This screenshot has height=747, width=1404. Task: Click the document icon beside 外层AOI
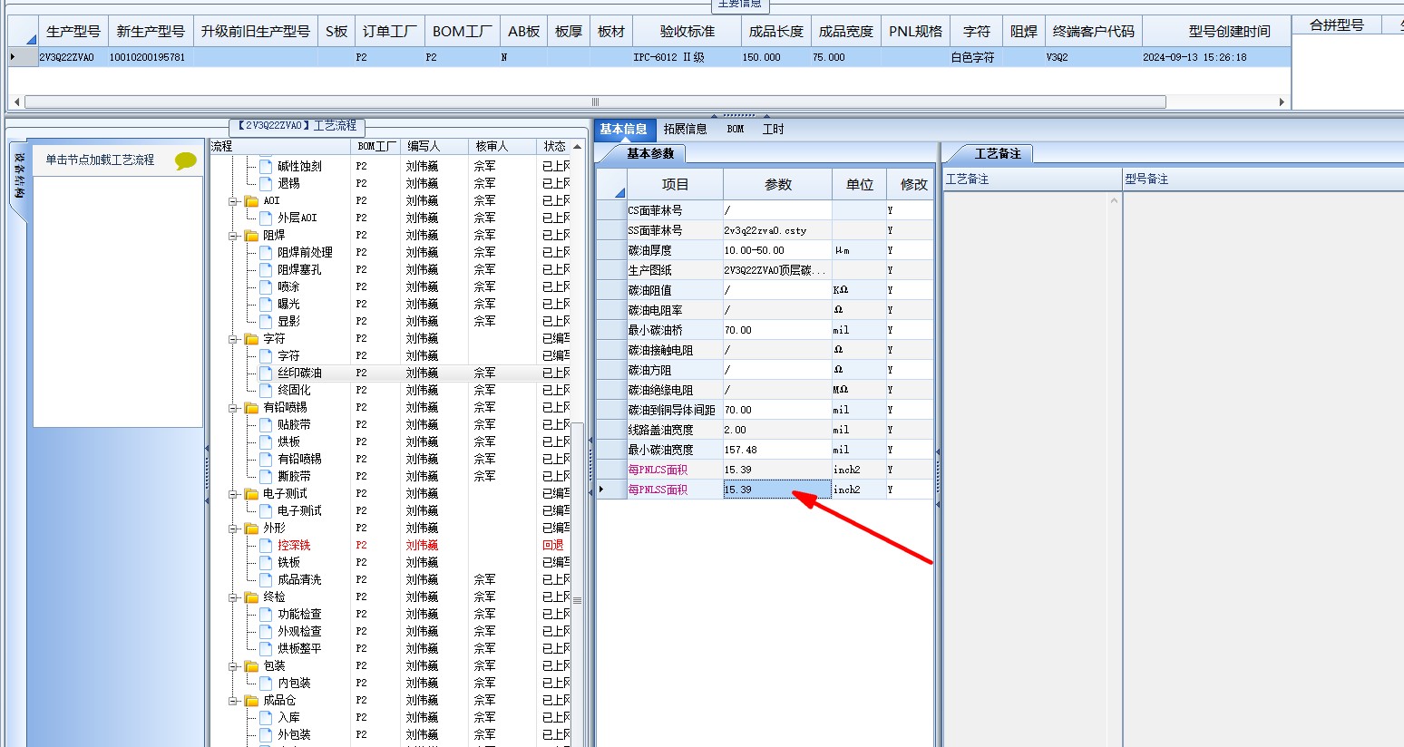pyautogui.click(x=266, y=218)
